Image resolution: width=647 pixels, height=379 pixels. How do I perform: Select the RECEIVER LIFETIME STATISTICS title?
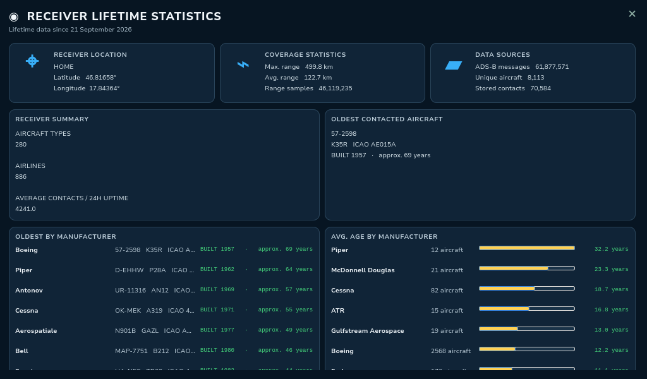pyautogui.click(x=124, y=16)
